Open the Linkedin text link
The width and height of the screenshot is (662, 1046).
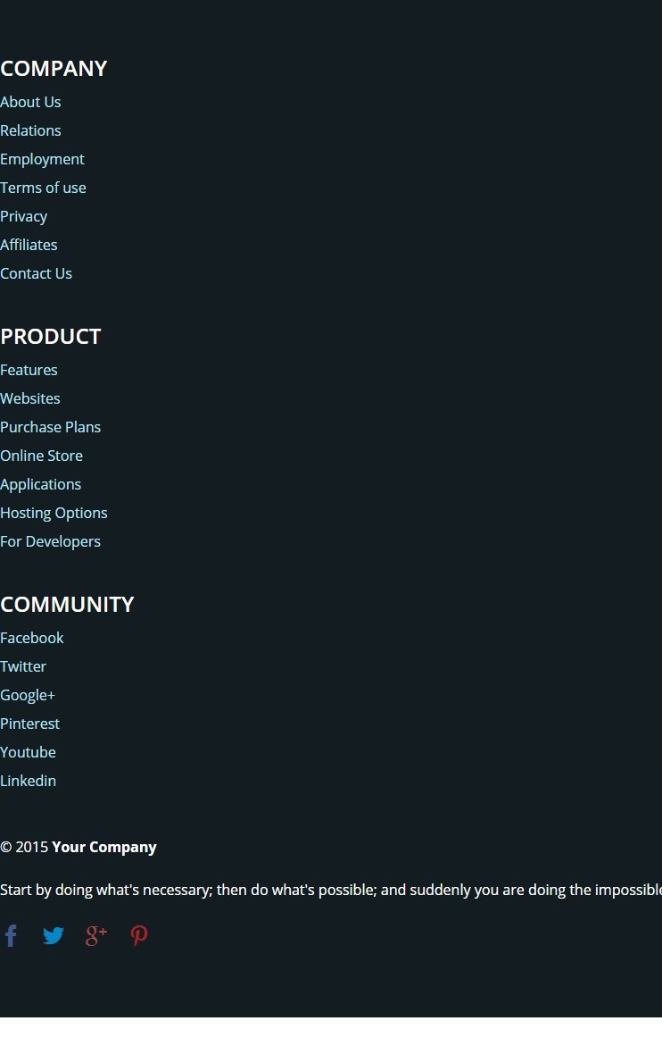coord(28,782)
